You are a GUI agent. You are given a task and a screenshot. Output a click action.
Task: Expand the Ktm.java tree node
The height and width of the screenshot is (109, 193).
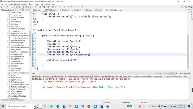(7, 75)
